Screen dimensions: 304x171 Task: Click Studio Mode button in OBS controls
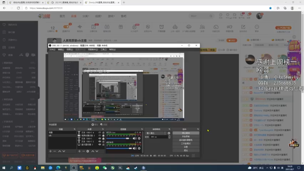186,144
